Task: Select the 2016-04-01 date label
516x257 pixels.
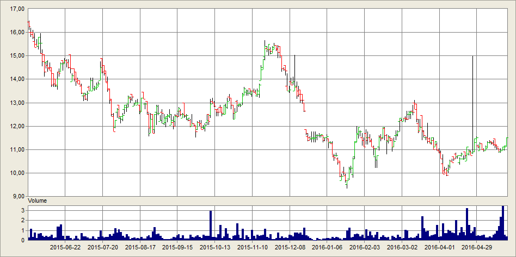Action: coord(440,247)
